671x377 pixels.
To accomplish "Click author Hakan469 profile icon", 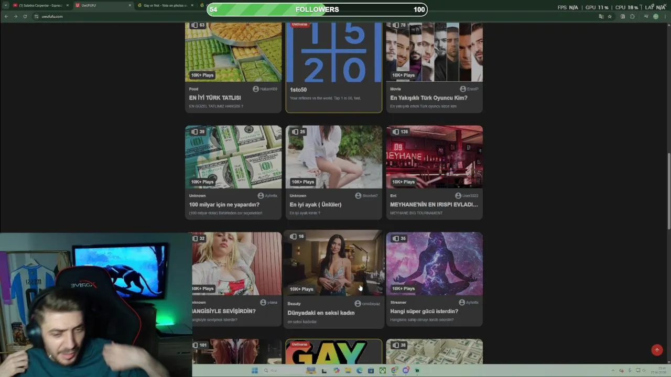I will point(256,89).
